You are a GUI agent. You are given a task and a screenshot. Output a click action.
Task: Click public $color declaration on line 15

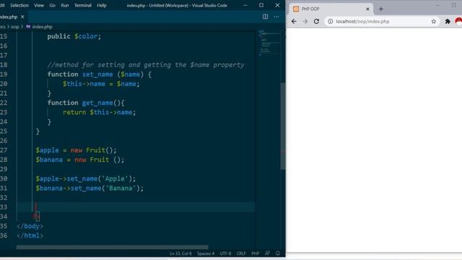coord(74,37)
